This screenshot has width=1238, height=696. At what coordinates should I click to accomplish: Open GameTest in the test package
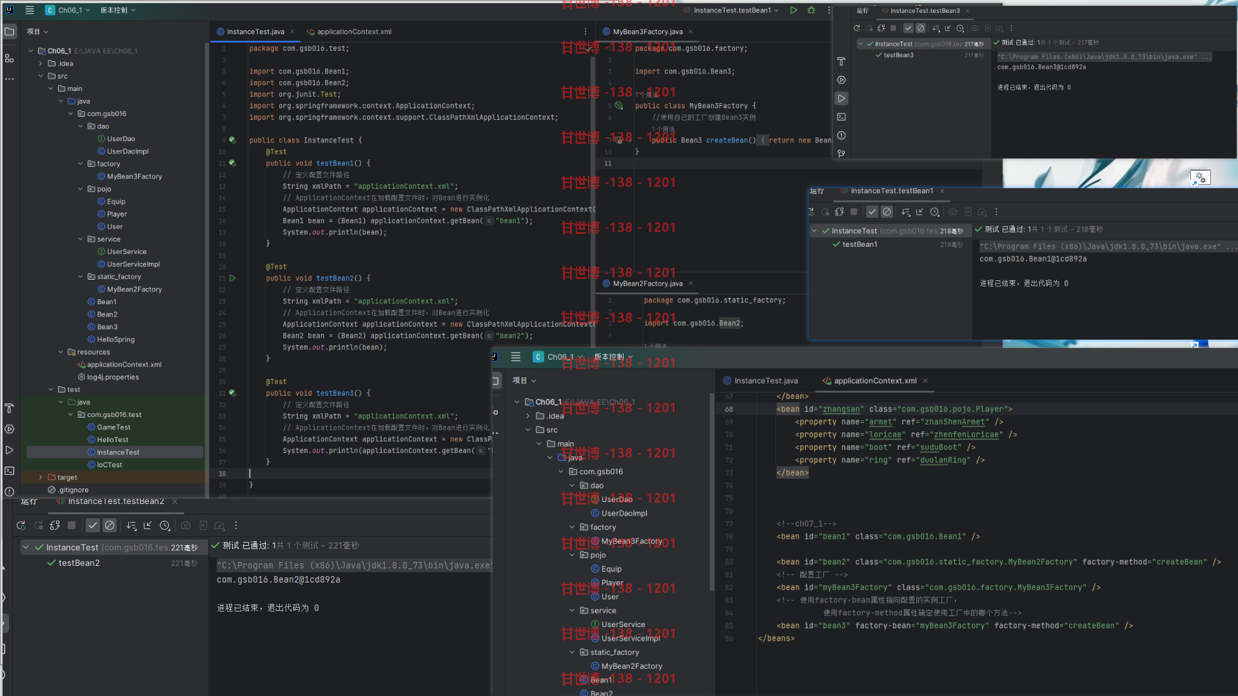pyautogui.click(x=113, y=427)
